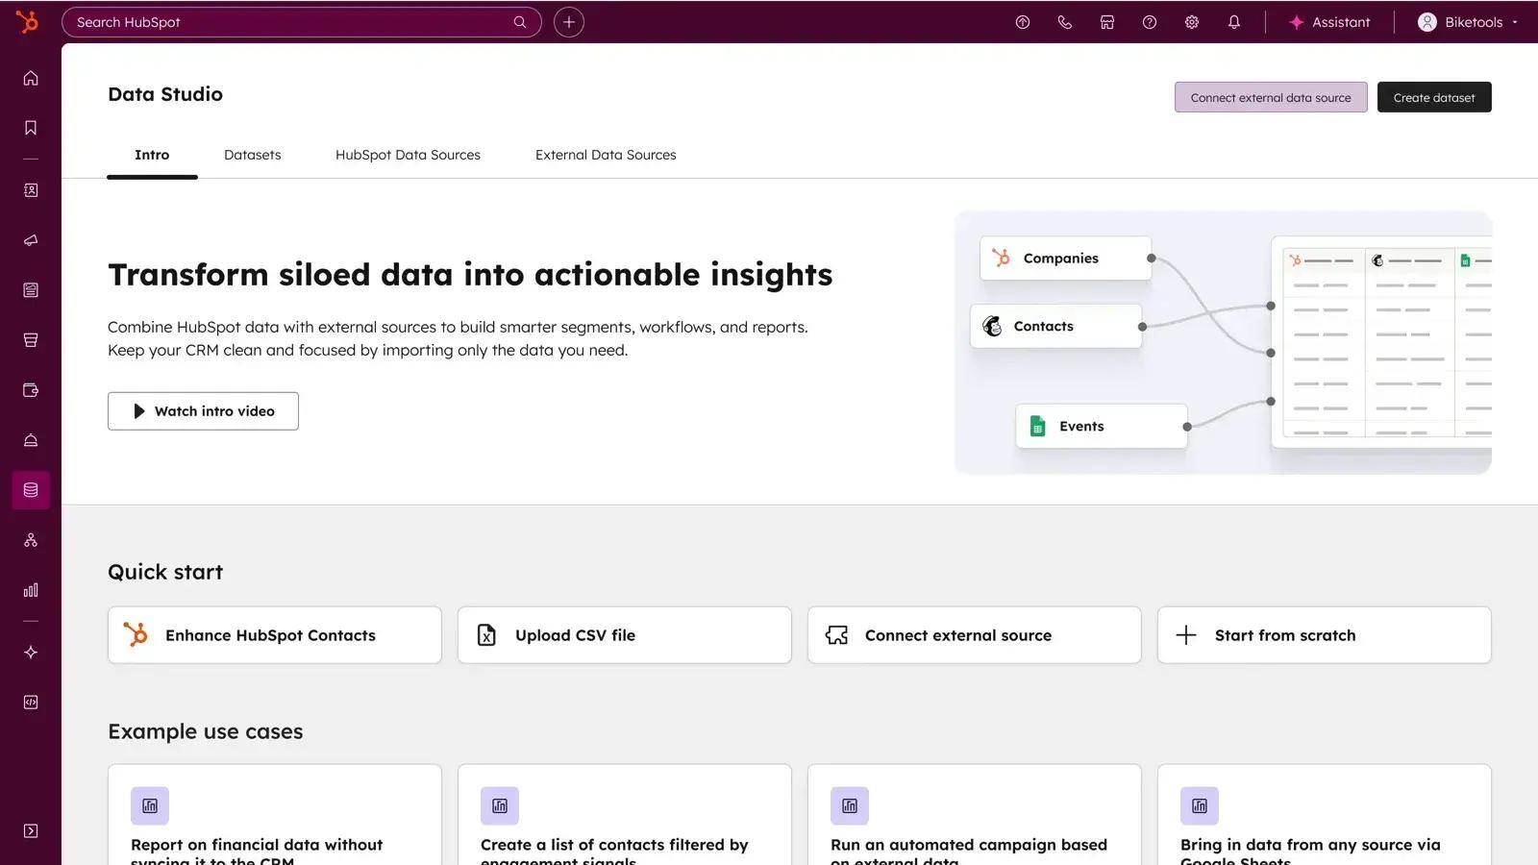1538x865 pixels.
Task: Click Connect external data source button
Action: 1271,97
